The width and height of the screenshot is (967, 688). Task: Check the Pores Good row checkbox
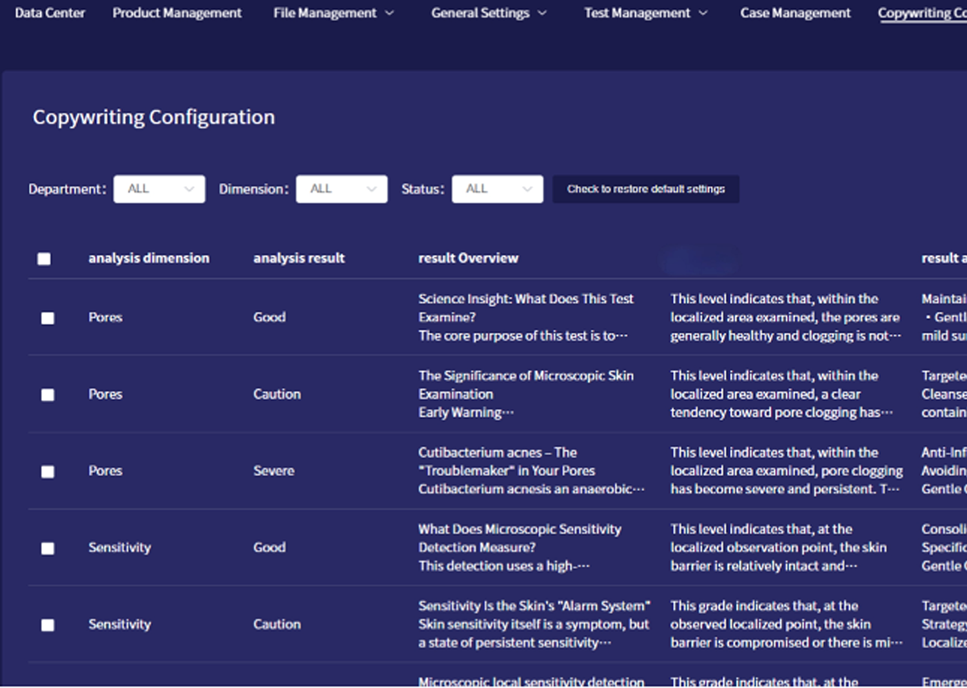pos(48,318)
